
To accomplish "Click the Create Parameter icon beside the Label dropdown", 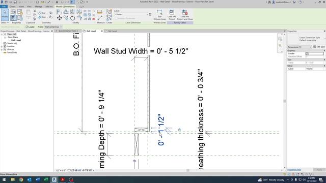I will pyautogui.click(x=150, y=14).
